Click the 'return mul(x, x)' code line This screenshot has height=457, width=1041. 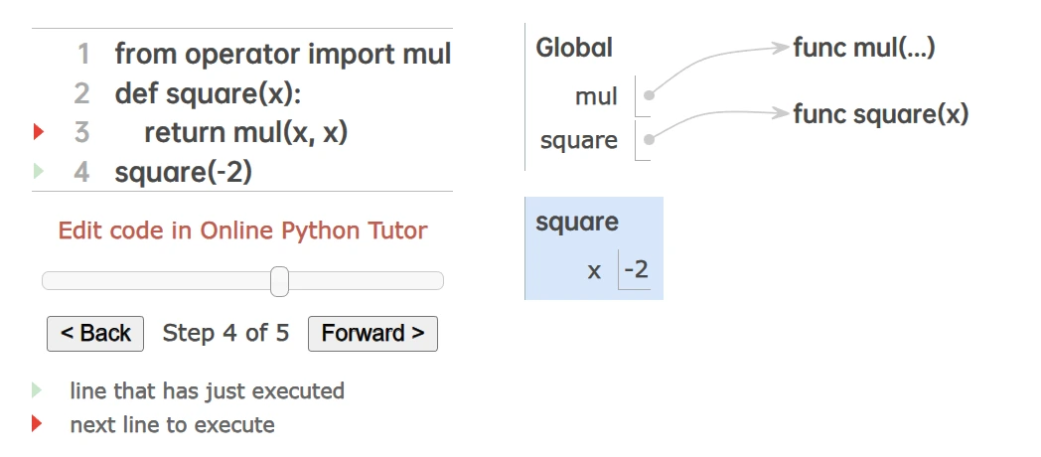coord(245,132)
